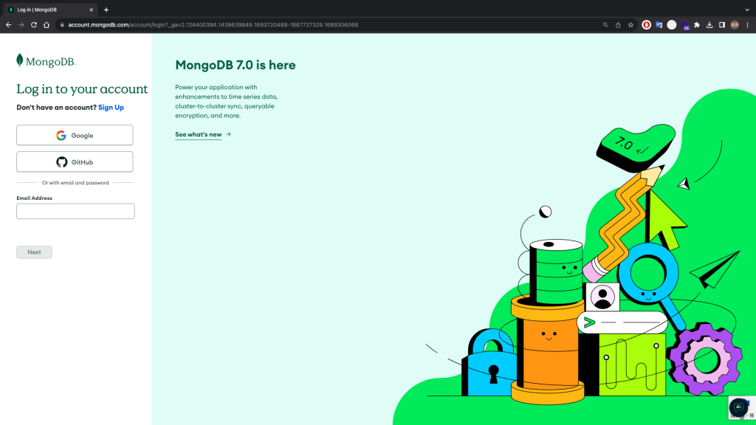Bookmark this page with the star icon
Image resolution: width=756 pixels, height=425 pixels.
click(x=630, y=24)
